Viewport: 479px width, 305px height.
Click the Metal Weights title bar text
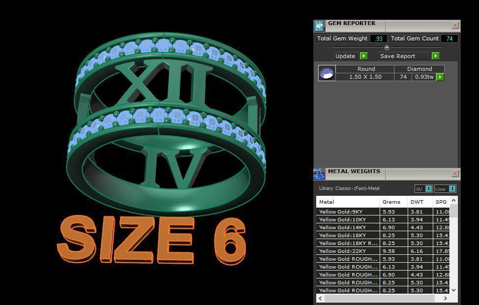click(354, 172)
